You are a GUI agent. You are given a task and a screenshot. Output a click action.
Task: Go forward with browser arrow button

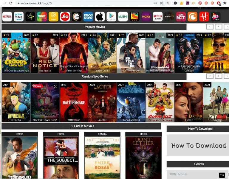tap(4, 3)
